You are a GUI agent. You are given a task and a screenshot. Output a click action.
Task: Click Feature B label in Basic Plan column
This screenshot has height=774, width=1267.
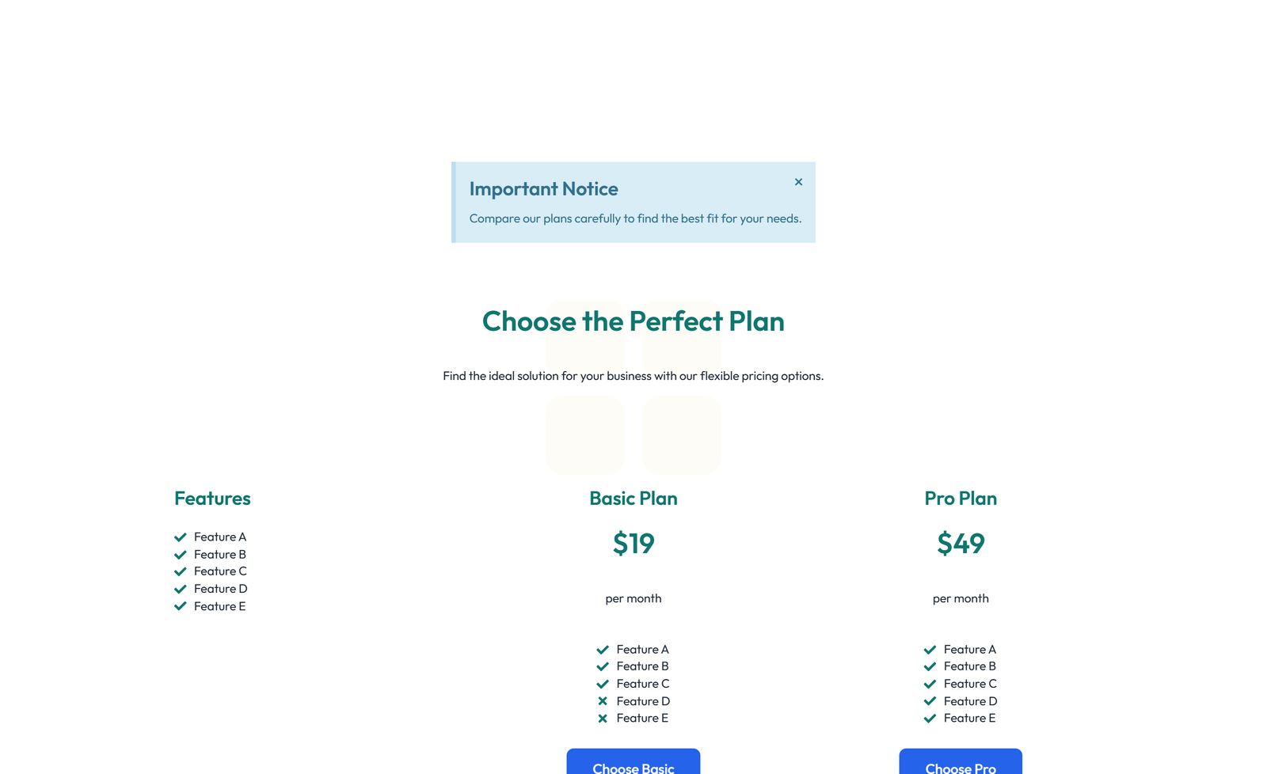pyautogui.click(x=642, y=666)
